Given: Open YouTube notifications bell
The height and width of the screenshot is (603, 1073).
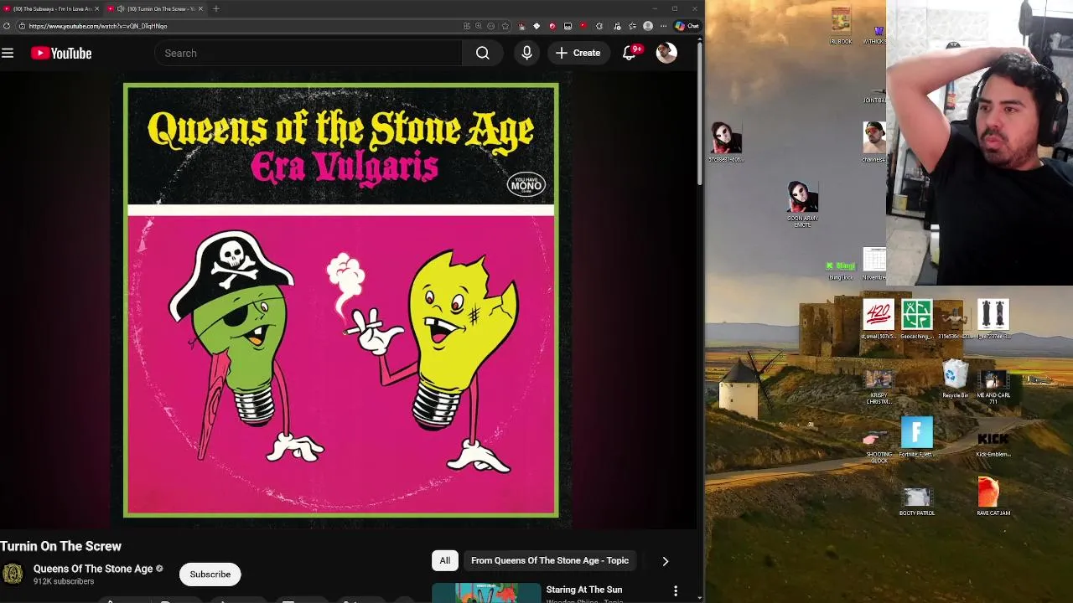Looking at the screenshot, I should (x=630, y=53).
